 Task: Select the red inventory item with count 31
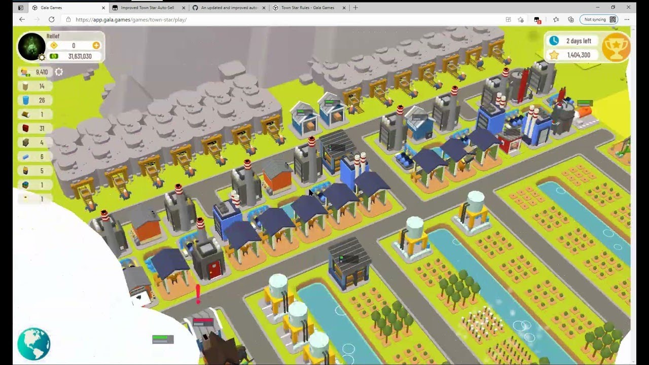coord(34,128)
